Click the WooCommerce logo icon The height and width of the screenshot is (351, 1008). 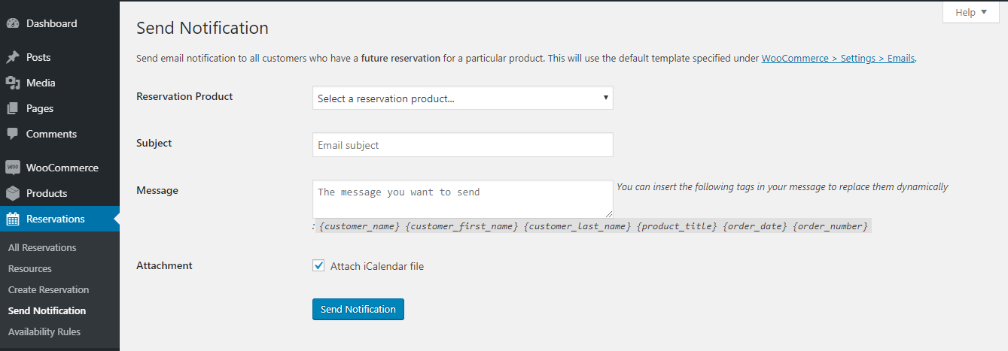pos(13,168)
